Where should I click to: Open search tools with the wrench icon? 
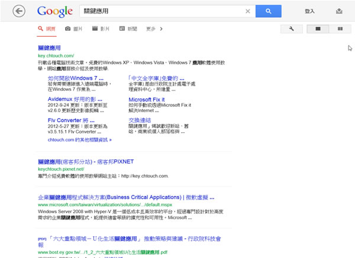(291, 29)
